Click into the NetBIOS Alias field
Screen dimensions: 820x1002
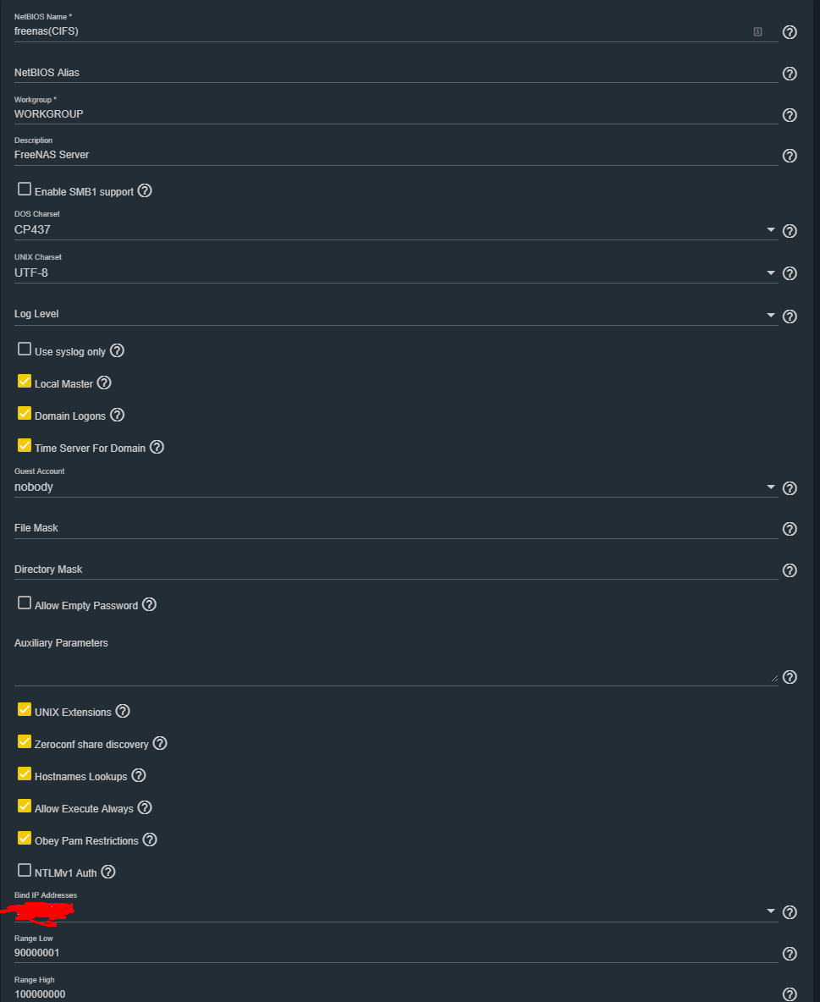395,73
